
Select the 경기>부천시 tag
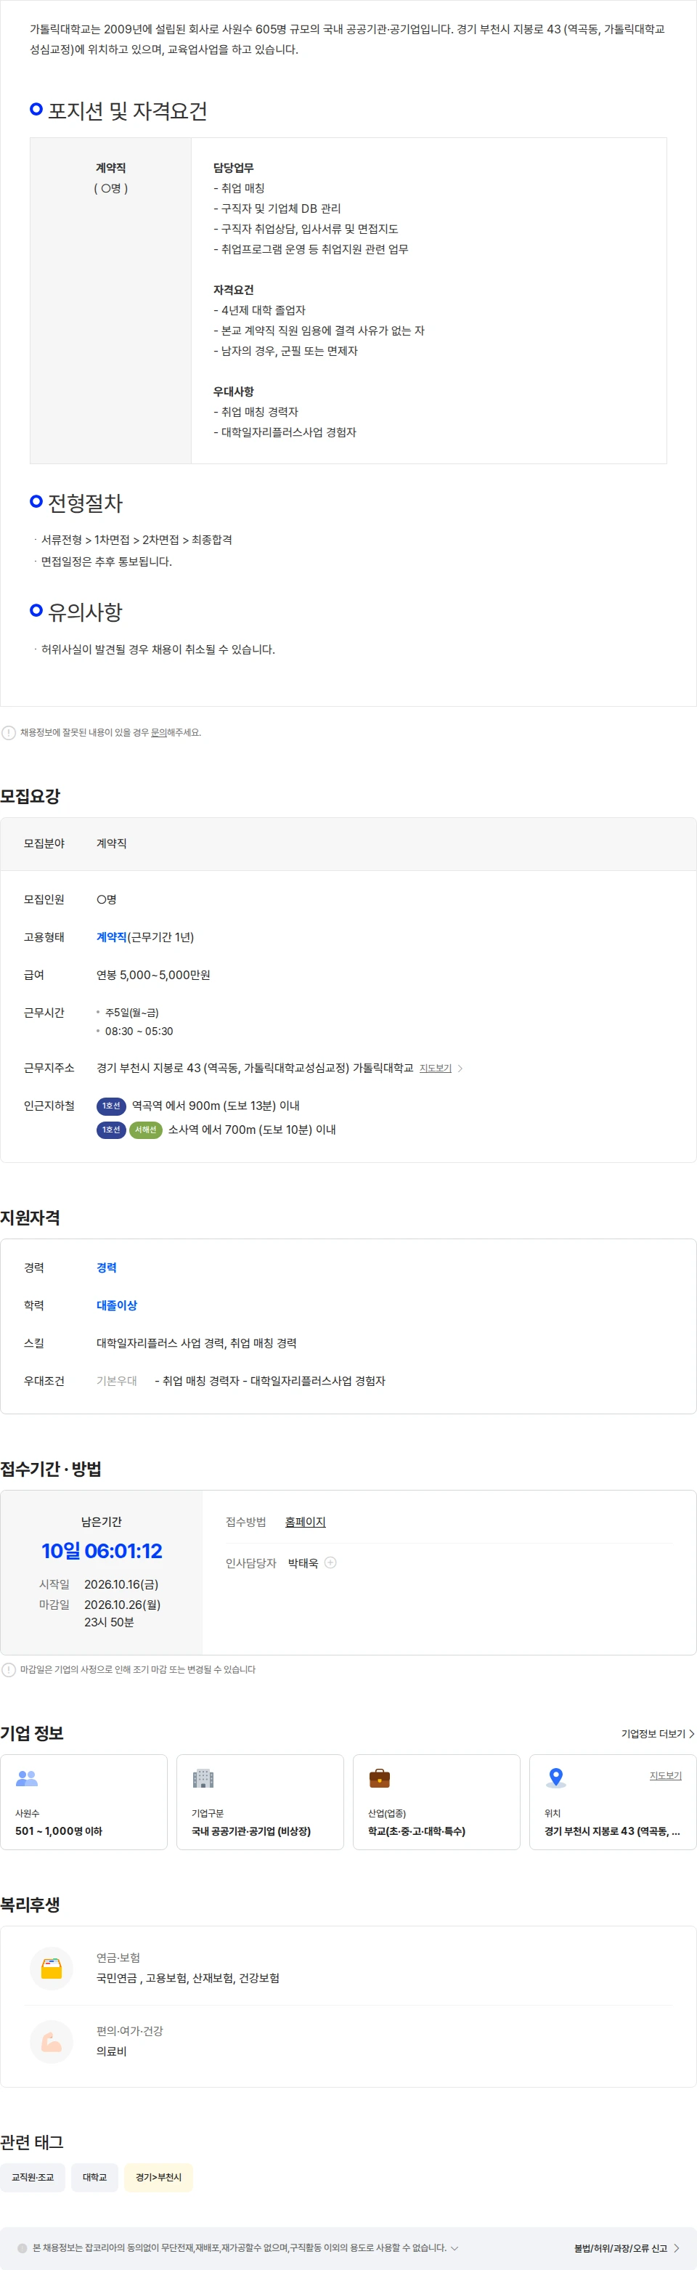[158, 2176]
